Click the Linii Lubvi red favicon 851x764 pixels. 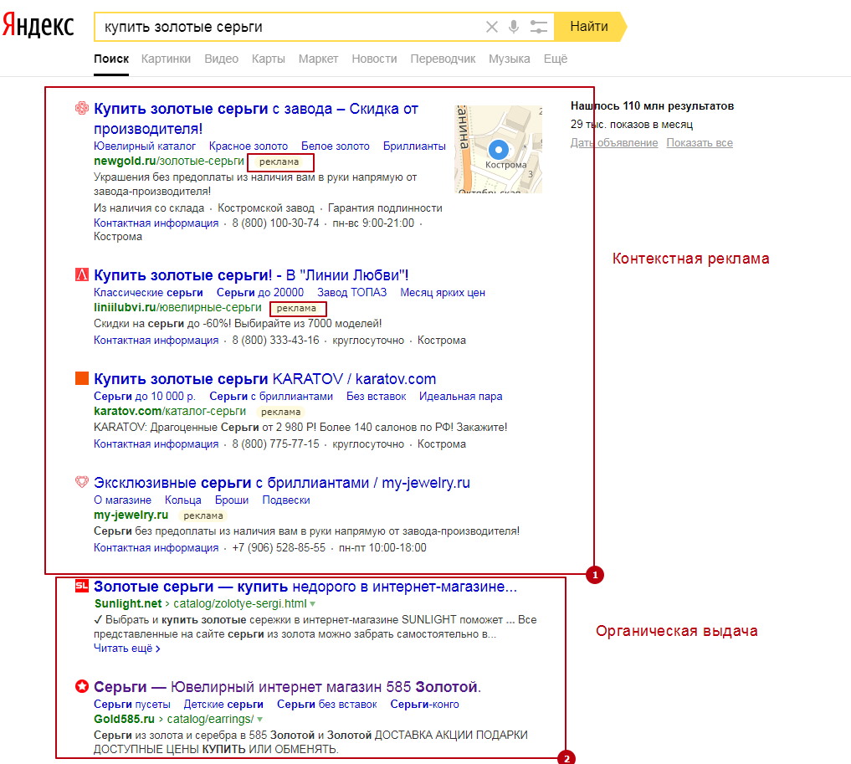click(x=82, y=274)
